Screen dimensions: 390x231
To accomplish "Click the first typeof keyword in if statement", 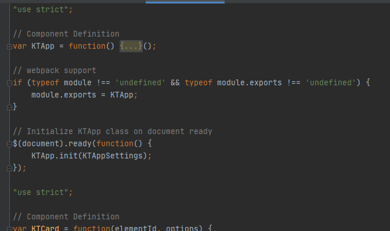I will pos(45,82).
